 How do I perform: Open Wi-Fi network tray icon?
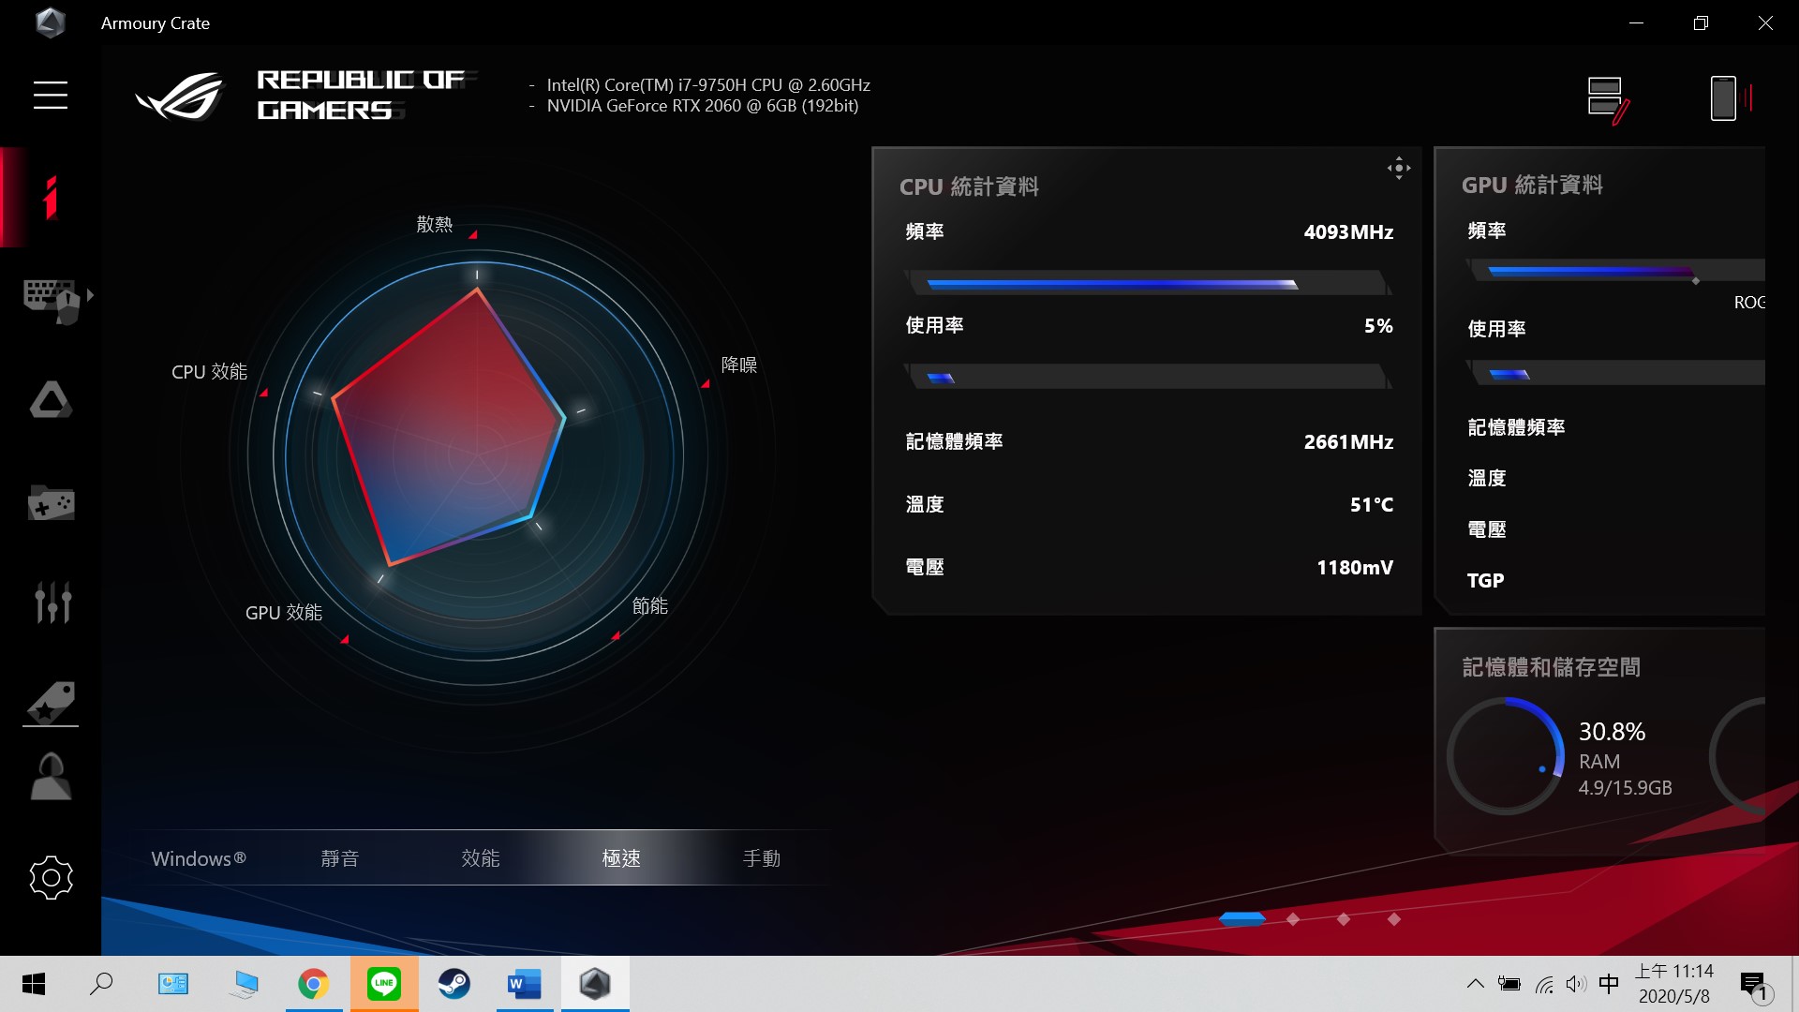point(1544,984)
